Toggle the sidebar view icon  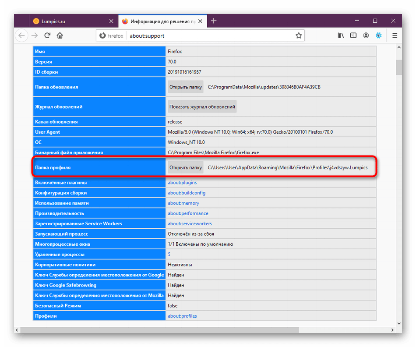[x=353, y=35]
